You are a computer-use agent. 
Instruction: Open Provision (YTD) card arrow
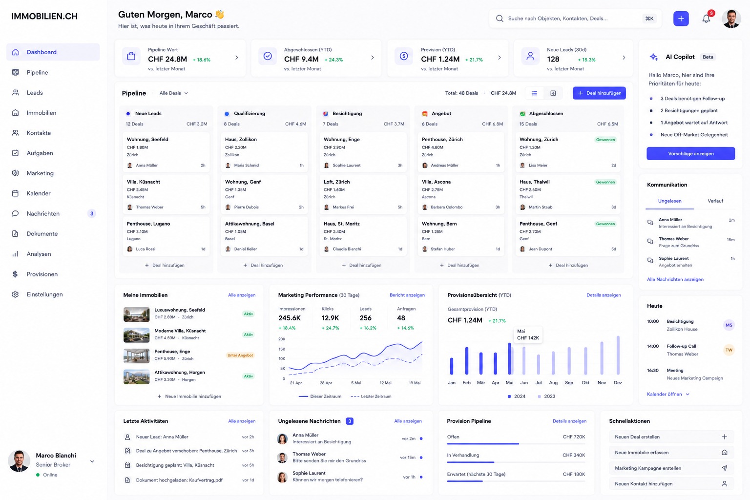(x=500, y=58)
